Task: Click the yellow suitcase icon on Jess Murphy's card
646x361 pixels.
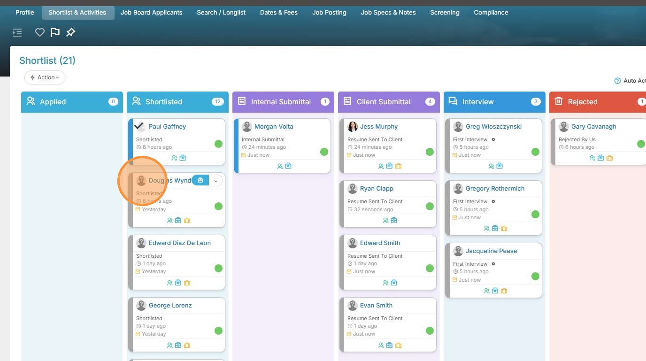Action: (x=398, y=166)
